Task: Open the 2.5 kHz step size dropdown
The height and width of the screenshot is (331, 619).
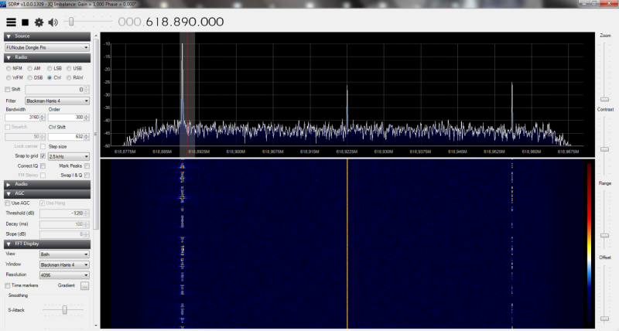Action: (69, 157)
